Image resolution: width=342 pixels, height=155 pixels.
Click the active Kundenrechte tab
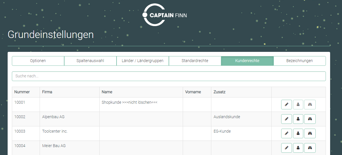247,61
